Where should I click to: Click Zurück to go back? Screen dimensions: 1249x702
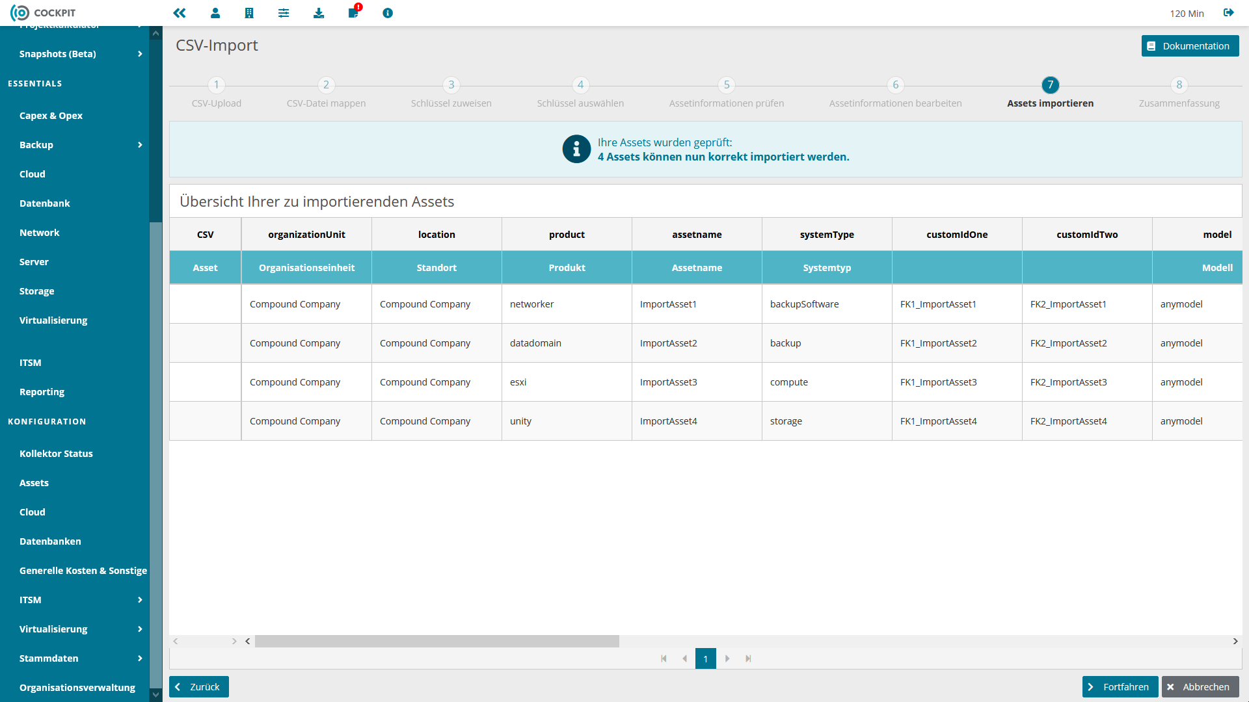[199, 687]
